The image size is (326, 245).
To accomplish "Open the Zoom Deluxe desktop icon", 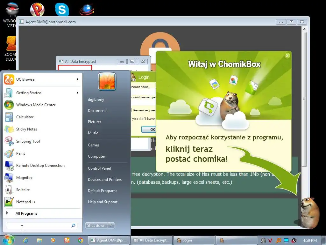I will (x=11, y=48).
